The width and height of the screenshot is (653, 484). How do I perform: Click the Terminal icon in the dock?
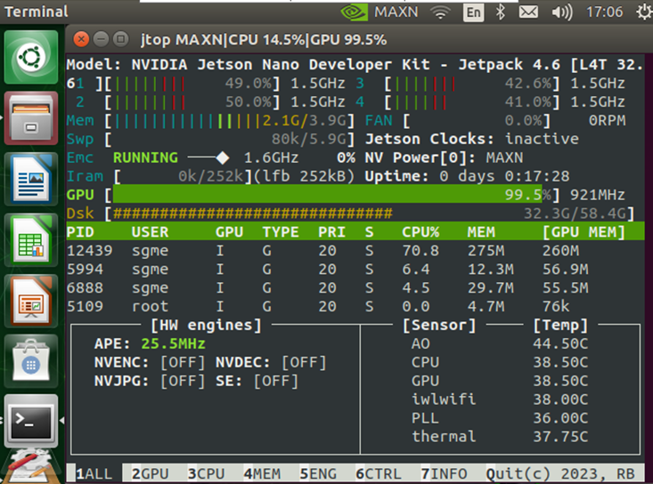[31, 421]
